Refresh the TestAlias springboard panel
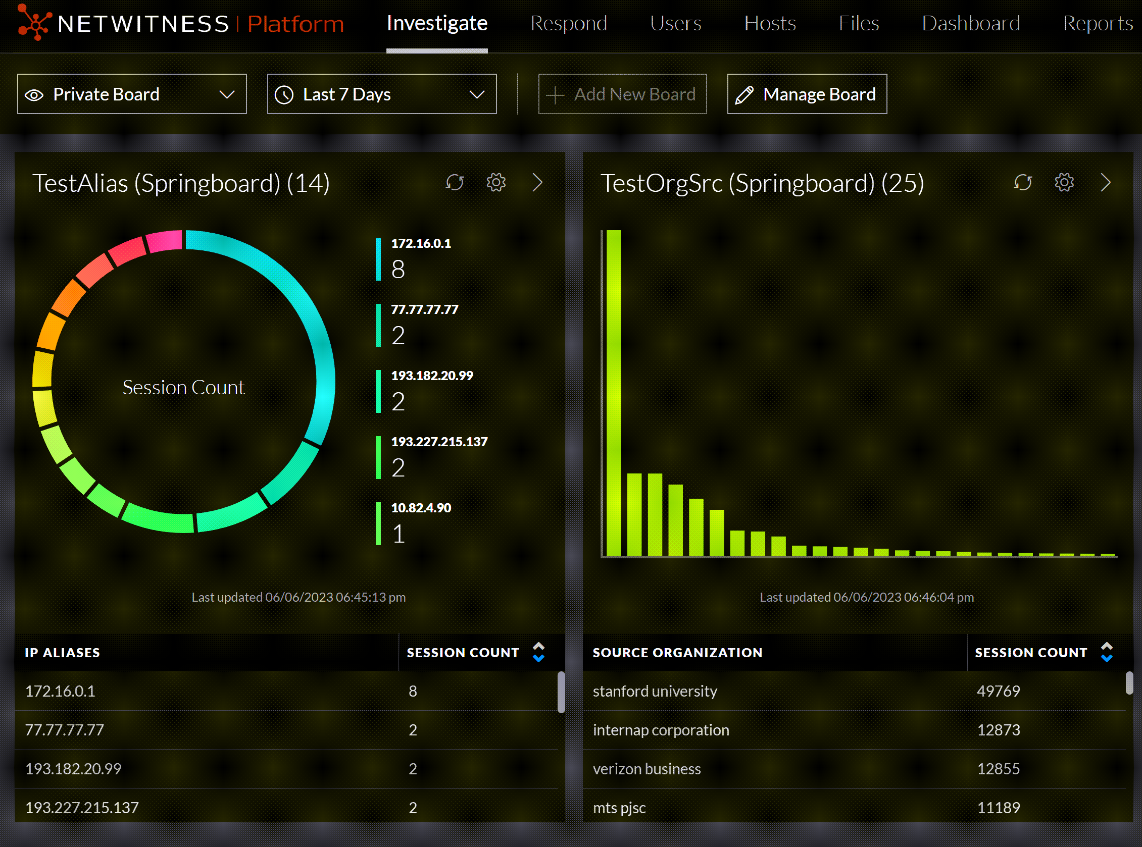 [x=455, y=183]
